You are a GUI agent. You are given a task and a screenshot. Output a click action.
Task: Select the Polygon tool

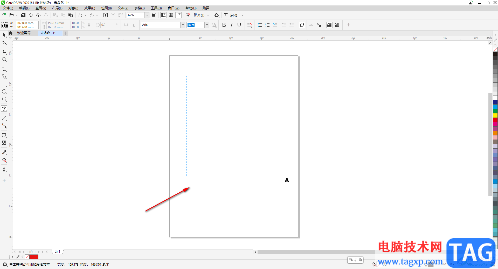pyautogui.click(x=4, y=99)
